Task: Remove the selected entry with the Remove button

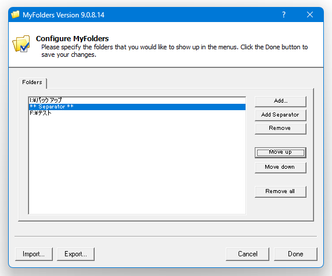Action: tap(280, 129)
